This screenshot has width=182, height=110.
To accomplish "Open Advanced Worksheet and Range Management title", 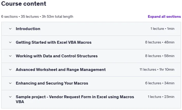I will click(61, 70).
